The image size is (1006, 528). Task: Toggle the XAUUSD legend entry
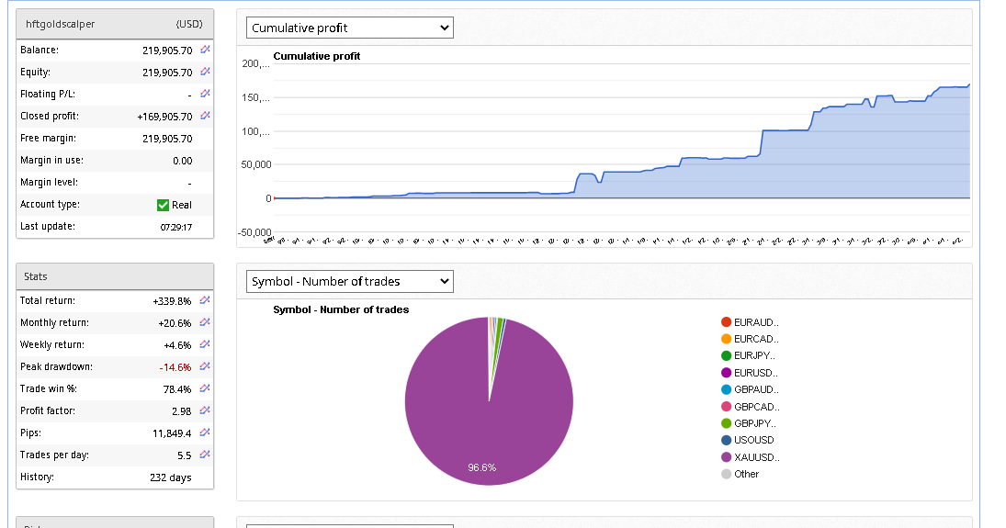tap(756, 457)
